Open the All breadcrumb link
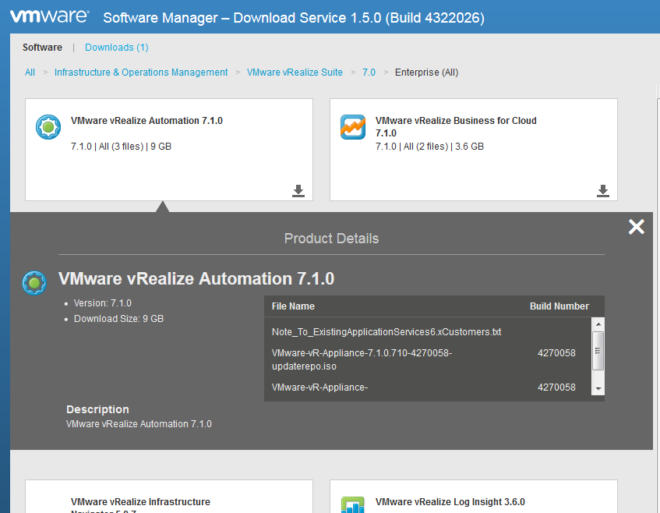660x513 pixels. (30, 72)
